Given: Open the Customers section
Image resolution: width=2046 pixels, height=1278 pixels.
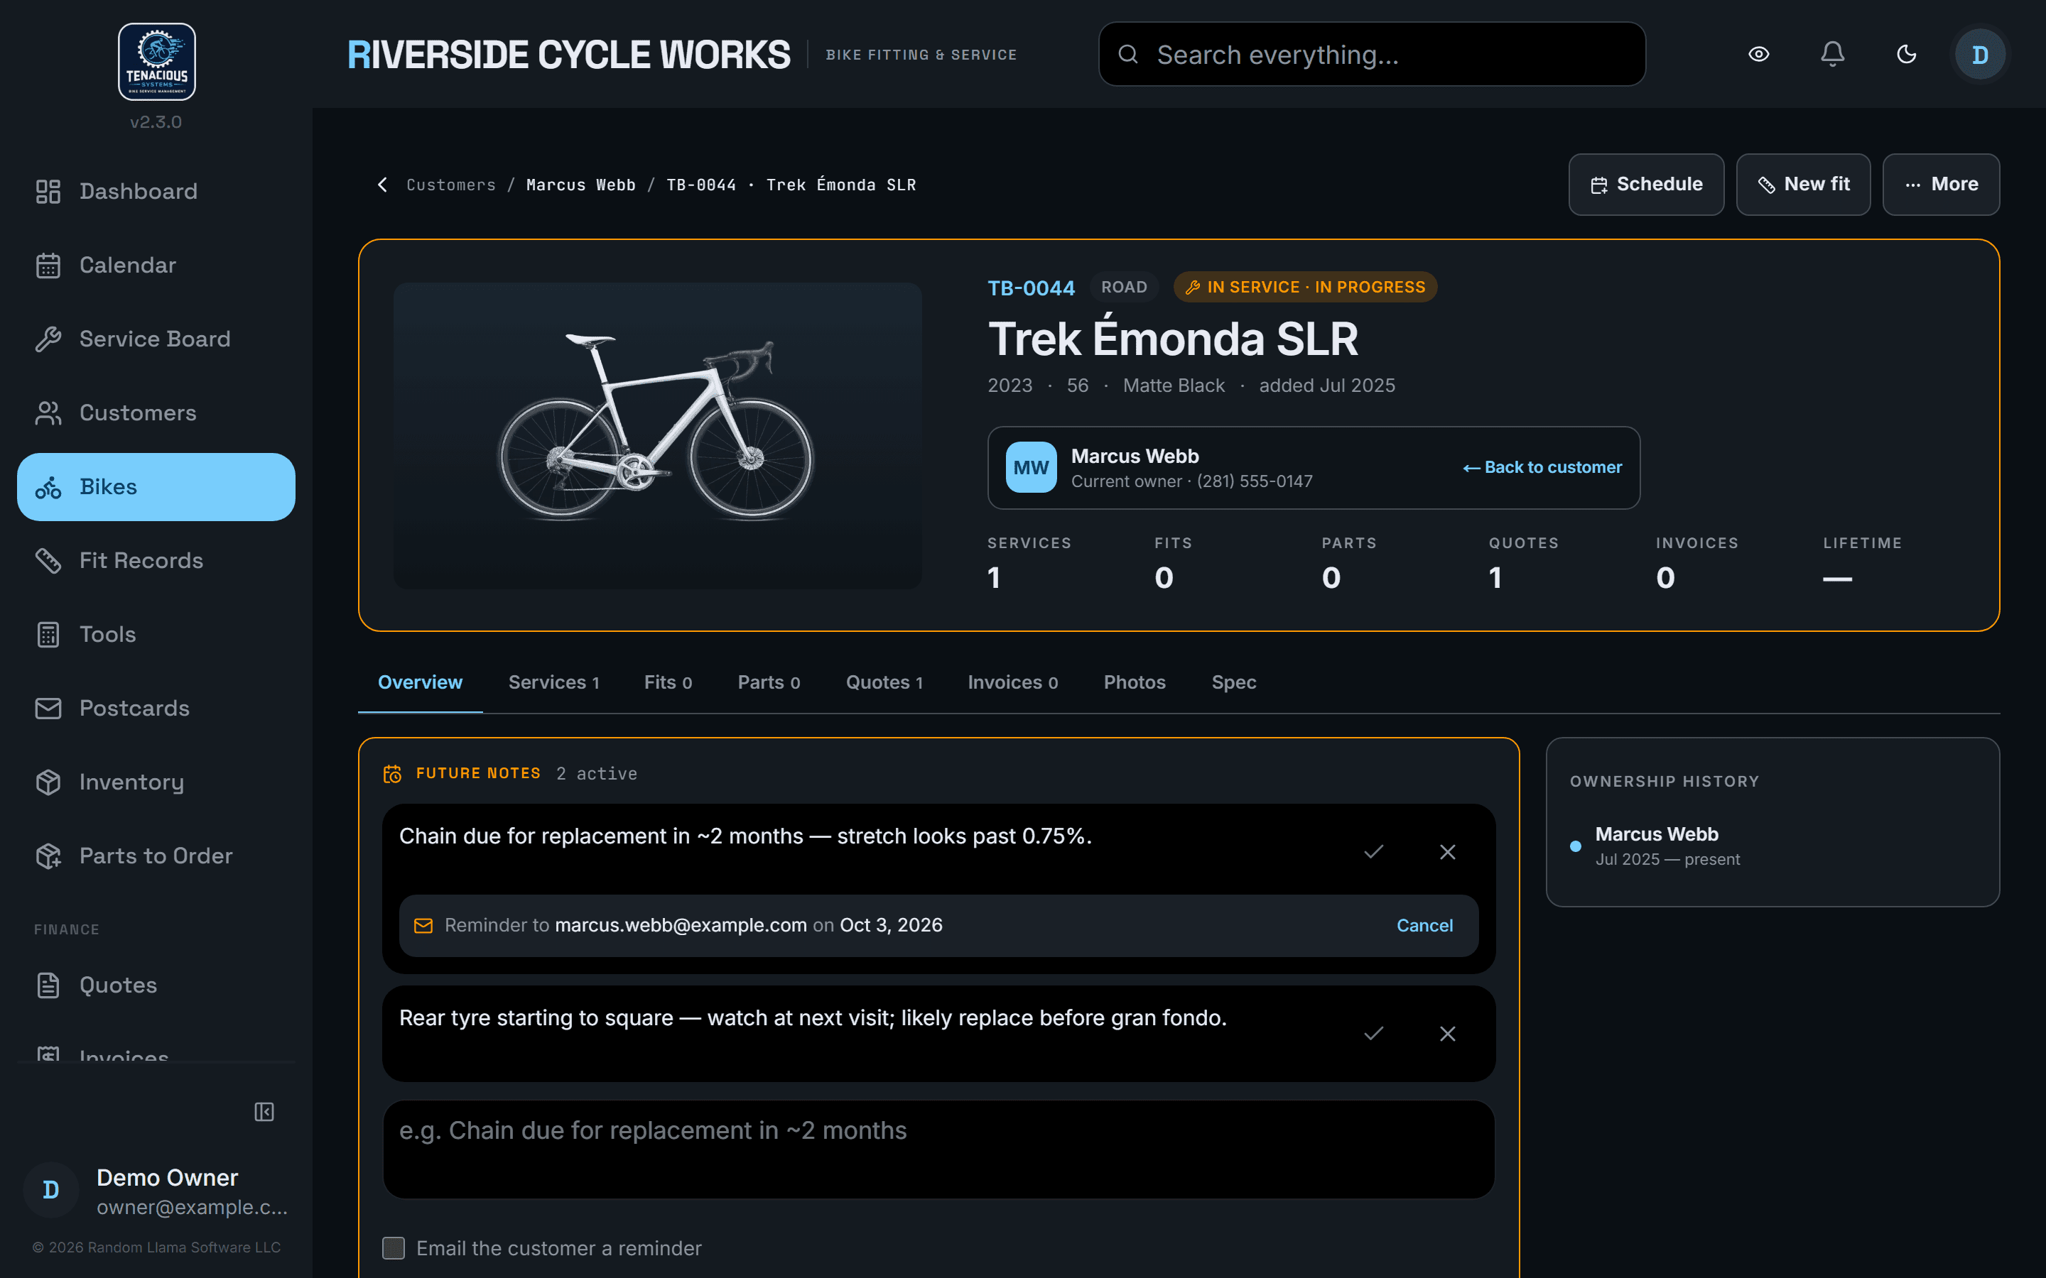Looking at the screenshot, I should 156,413.
